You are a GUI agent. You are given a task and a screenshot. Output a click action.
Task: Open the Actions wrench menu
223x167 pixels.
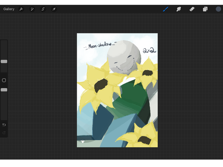tap(21, 9)
